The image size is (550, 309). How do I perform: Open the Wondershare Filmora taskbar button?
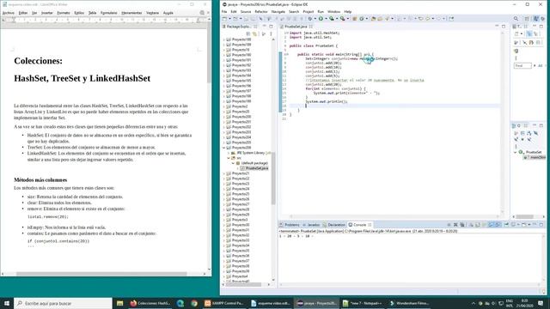(409, 303)
